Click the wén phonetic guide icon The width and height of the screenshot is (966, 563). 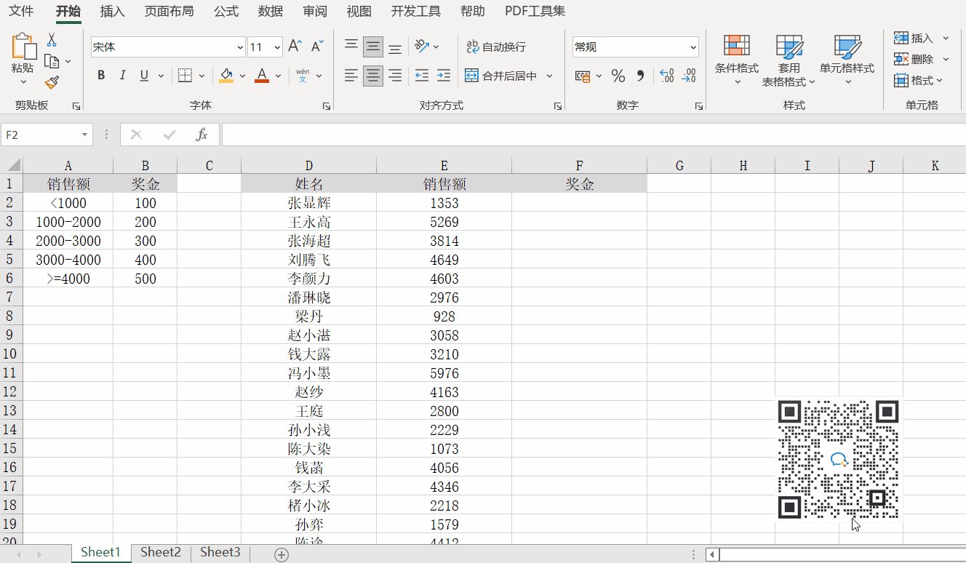click(x=303, y=76)
